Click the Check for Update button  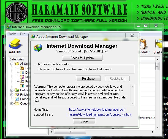click(82, 58)
